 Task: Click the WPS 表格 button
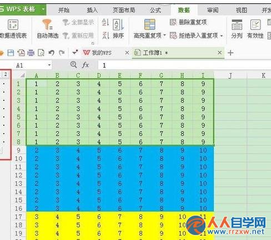21,9
